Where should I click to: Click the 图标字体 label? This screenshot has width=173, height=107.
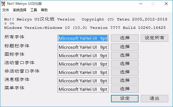click(x=14, y=54)
